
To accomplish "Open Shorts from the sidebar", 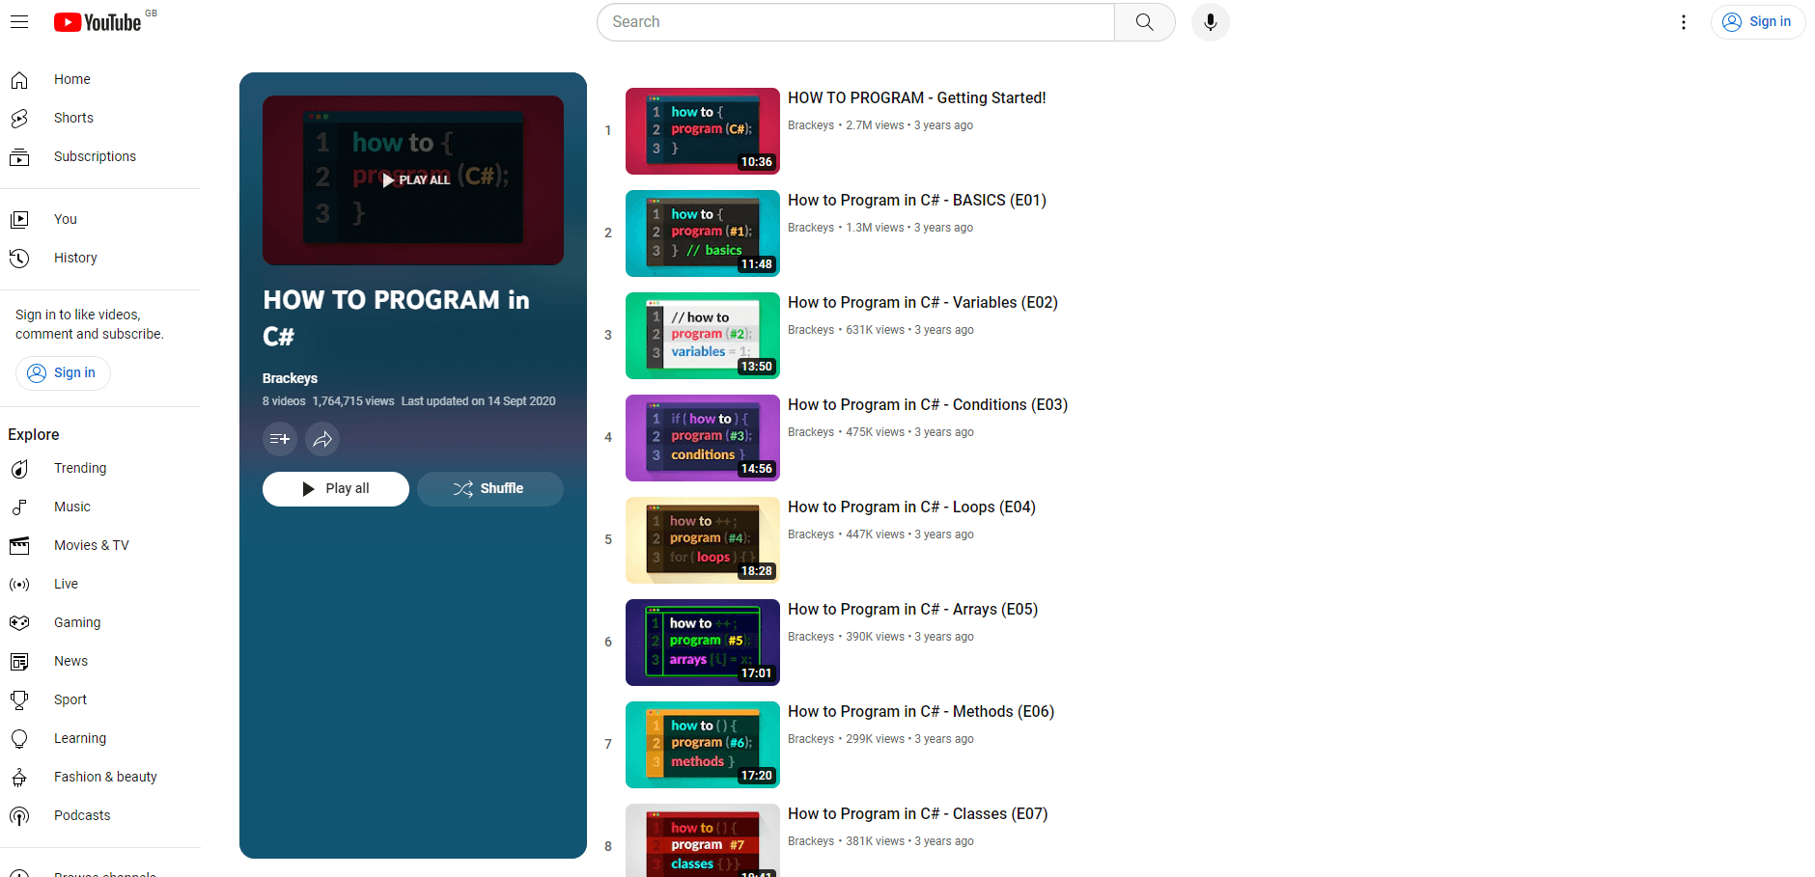I will [73, 118].
